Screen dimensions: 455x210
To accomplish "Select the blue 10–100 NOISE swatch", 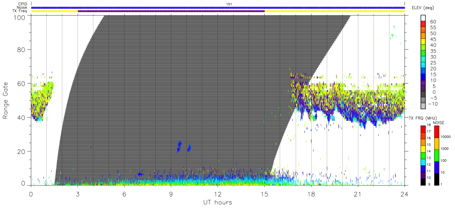I will 436,167.
